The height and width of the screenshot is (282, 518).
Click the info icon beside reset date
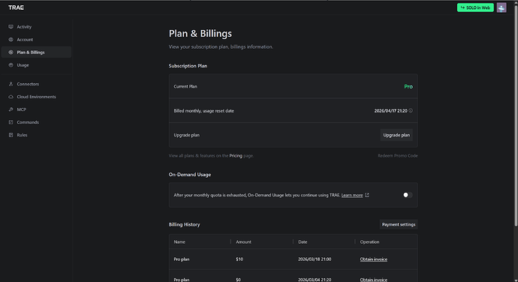(x=411, y=110)
